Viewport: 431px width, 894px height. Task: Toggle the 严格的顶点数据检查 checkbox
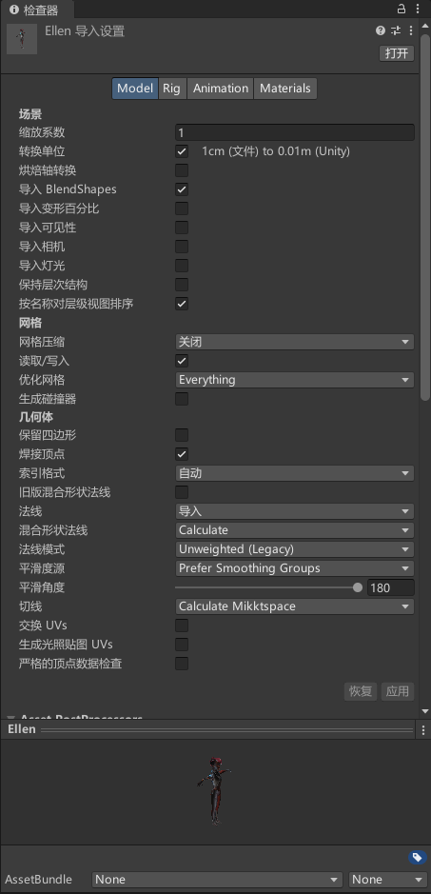tap(182, 664)
